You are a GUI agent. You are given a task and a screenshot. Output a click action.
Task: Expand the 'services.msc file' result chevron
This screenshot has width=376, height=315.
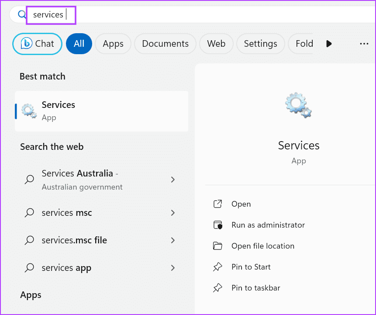172,240
